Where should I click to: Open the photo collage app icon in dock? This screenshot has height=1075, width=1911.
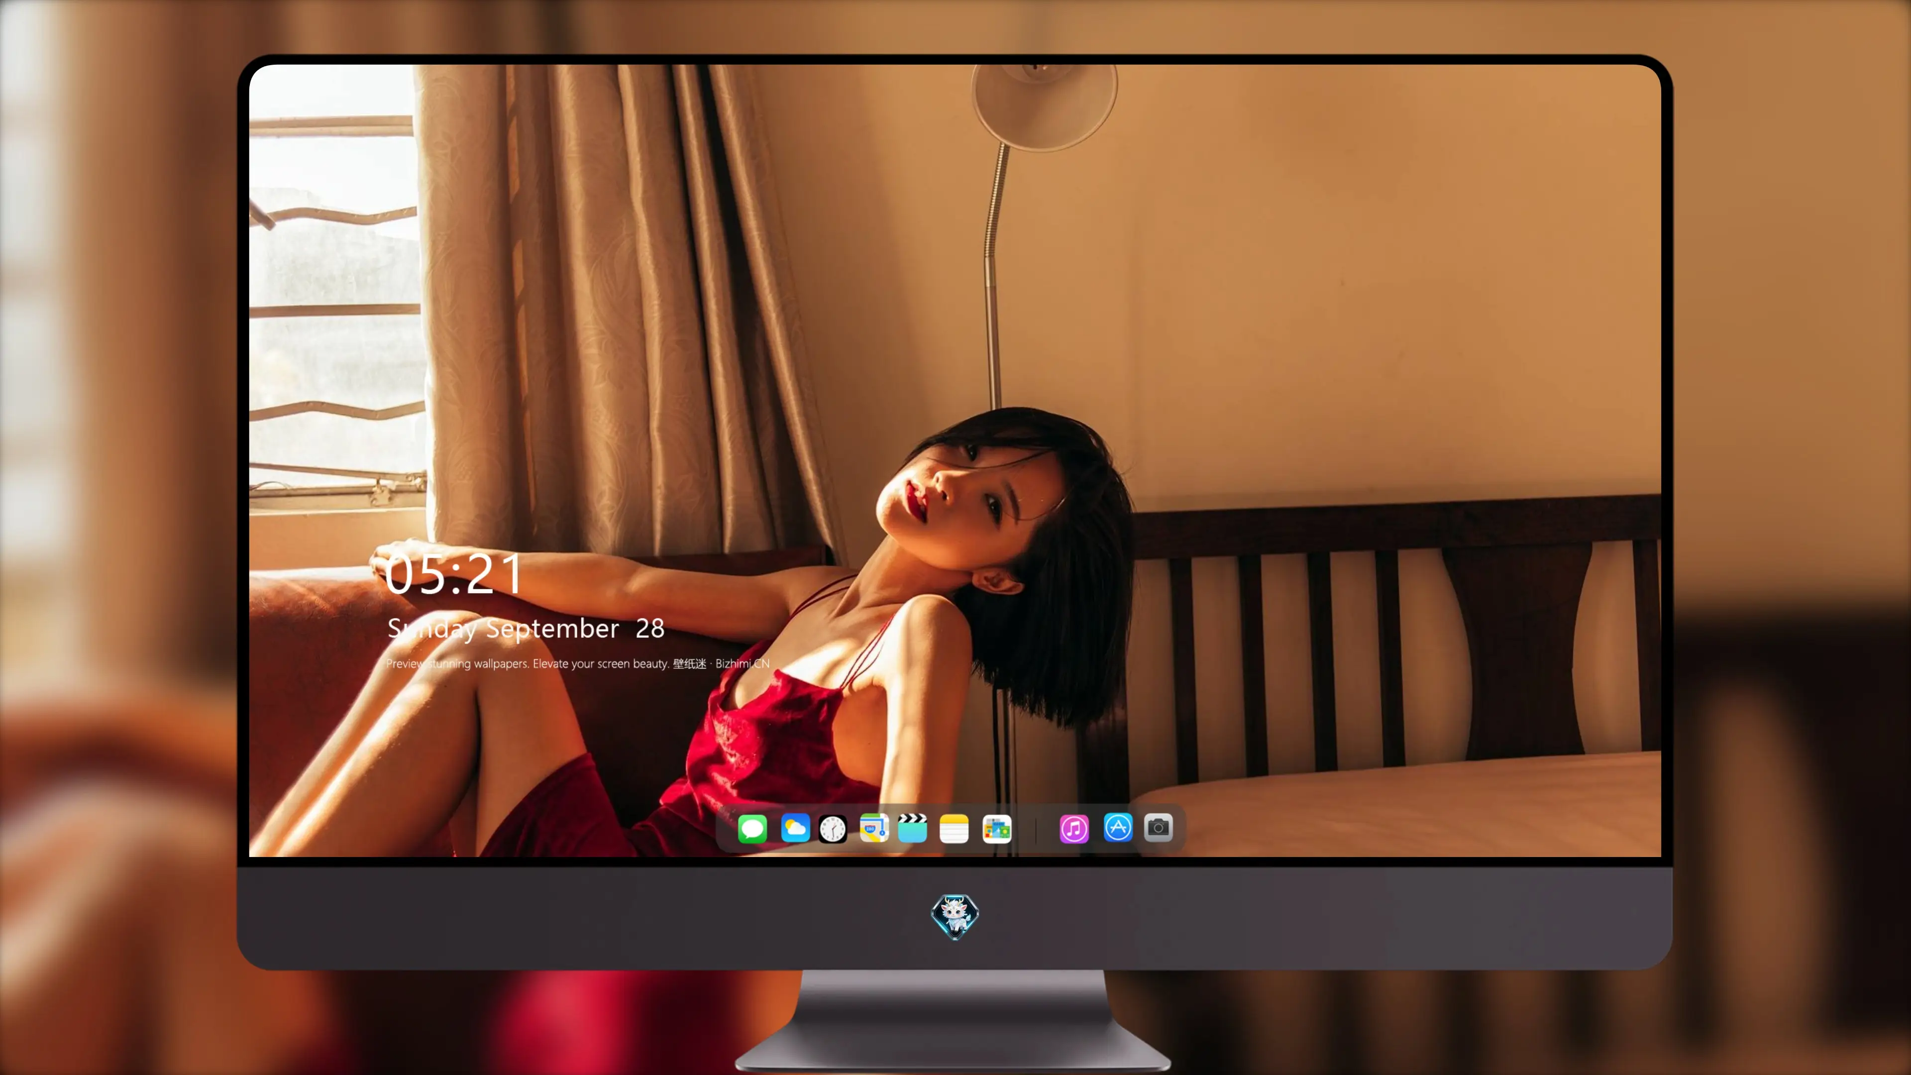997,829
